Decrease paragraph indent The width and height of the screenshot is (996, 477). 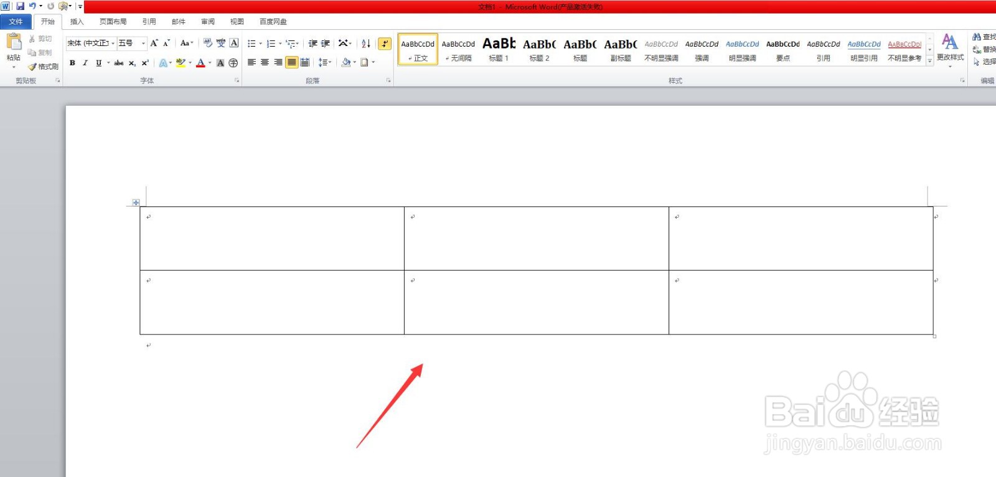click(312, 44)
